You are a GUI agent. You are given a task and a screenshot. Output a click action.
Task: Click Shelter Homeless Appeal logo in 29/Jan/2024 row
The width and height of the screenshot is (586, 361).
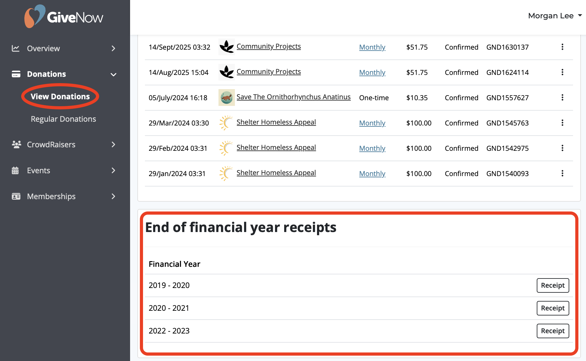tap(226, 173)
